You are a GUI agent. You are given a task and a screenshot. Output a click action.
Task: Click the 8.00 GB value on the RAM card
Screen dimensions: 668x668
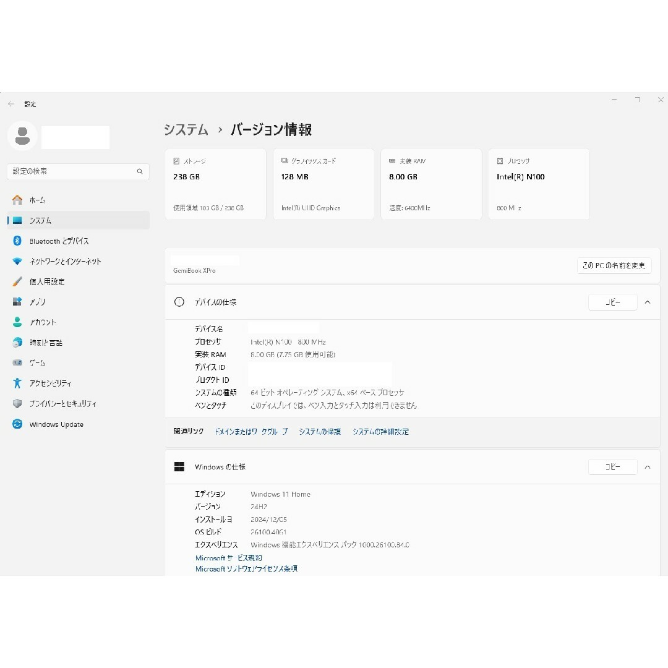point(403,177)
